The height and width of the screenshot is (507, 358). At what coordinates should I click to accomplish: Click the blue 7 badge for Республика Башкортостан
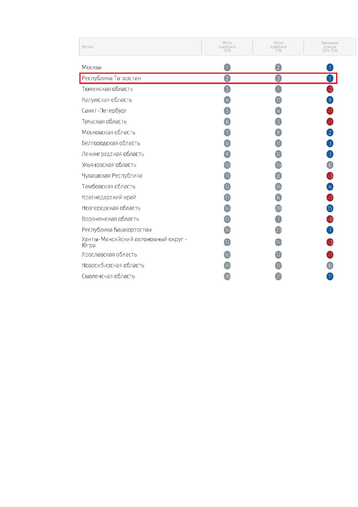(x=330, y=230)
